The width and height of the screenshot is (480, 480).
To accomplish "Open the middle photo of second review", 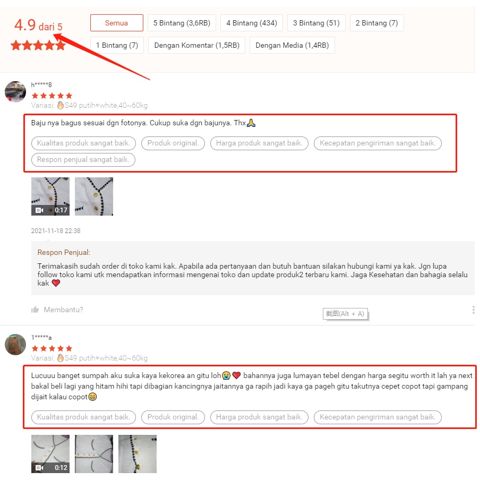I will (94, 453).
